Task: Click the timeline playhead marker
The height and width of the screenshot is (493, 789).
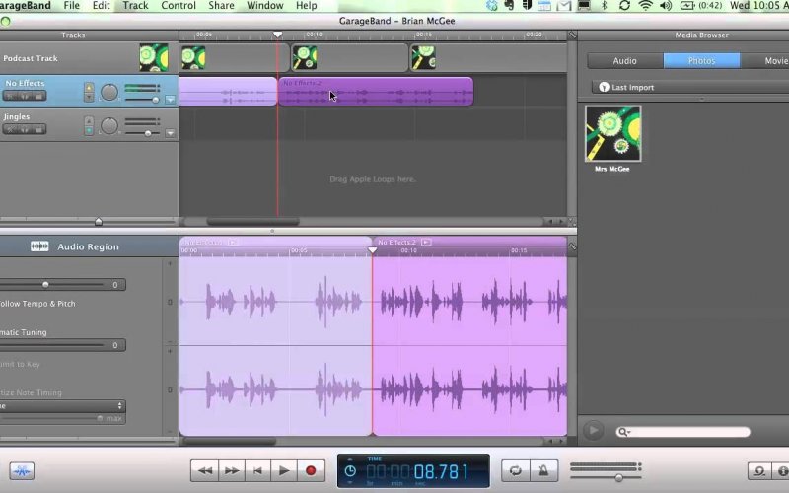Action: click(277, 35)
